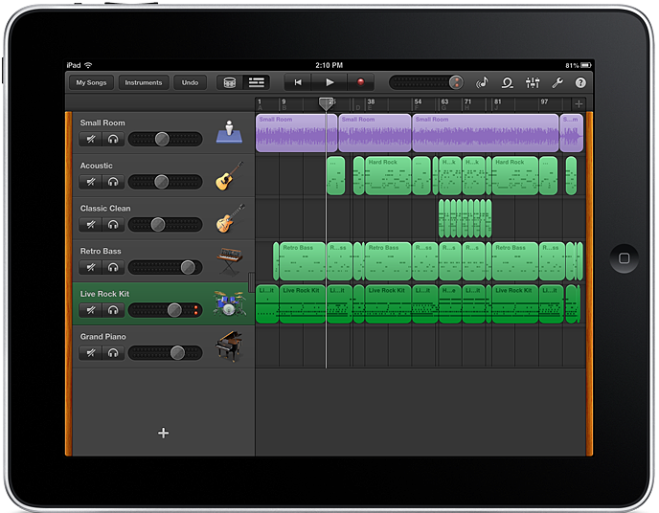Viewport: 659px width, 513px height.
Task: Open the Small Room audio recorder instrument icon
Action: click(229, 132)
